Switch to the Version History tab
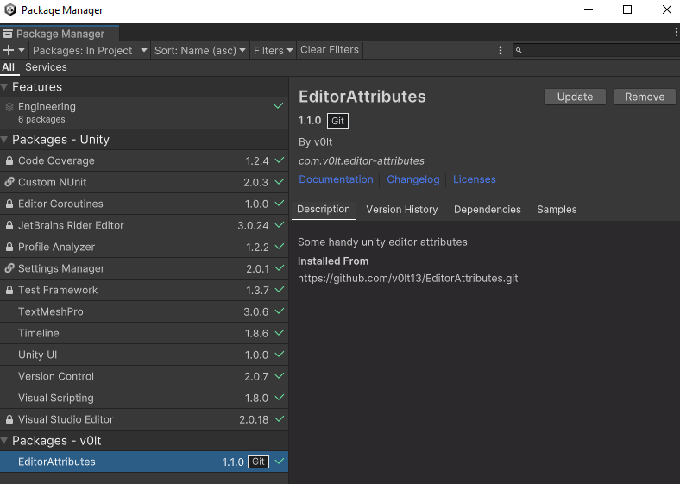The height and width of the screenshot is (484, 680). click(x=402, y=210)
